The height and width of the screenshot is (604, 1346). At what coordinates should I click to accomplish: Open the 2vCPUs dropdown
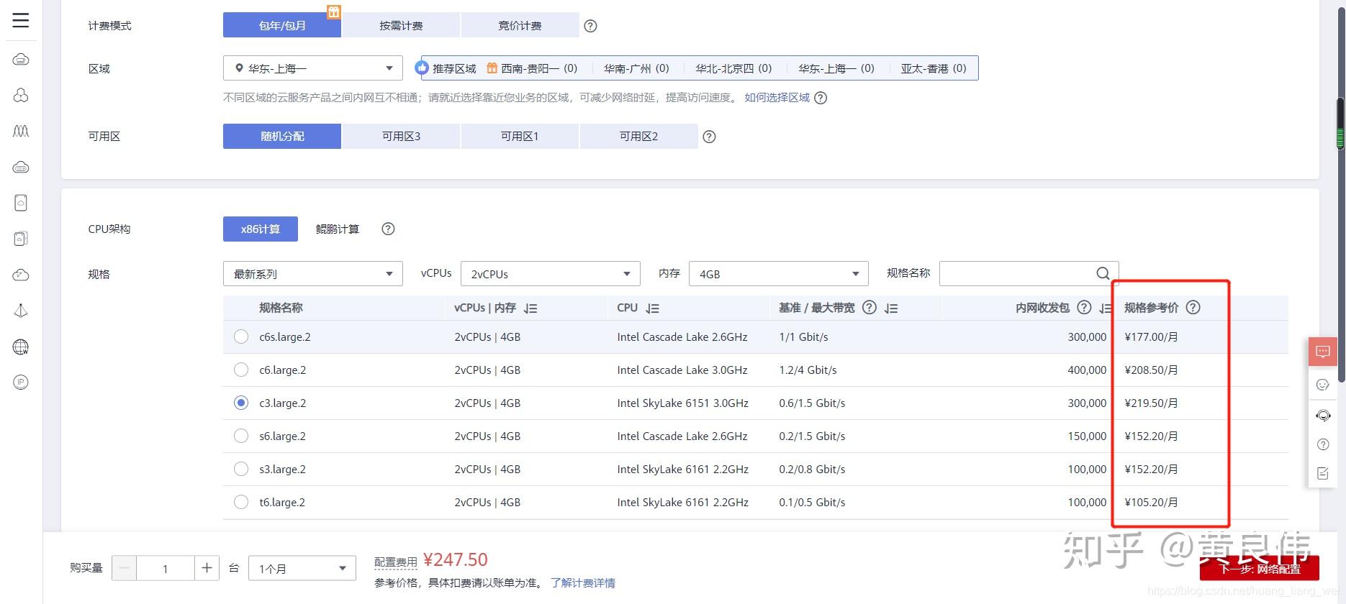click(x=551, y=274)
